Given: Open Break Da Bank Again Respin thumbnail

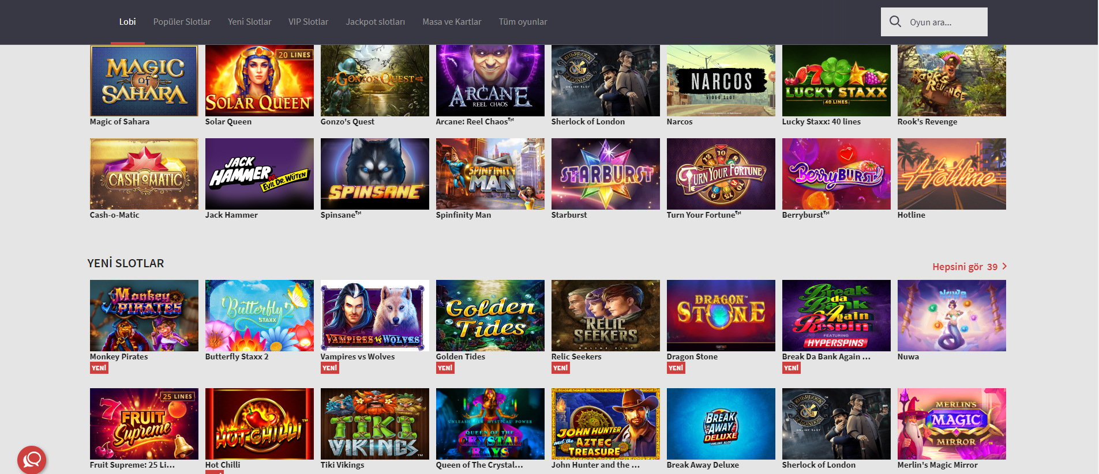Looking at the screenshot, I should coord(837,316).
